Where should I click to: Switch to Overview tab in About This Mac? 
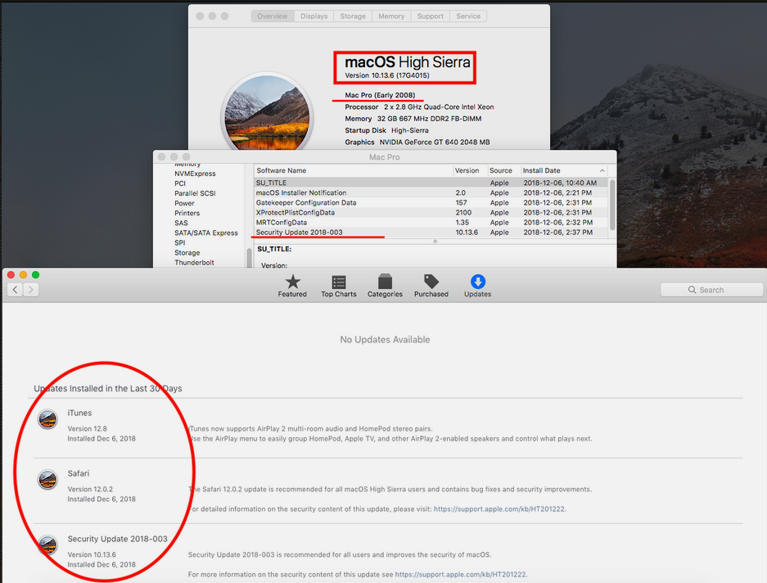[273, 16]
